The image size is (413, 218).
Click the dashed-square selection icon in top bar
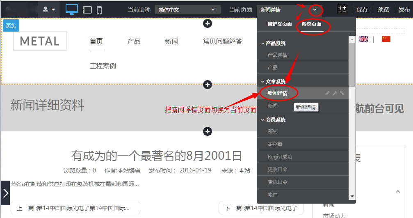tap(342, 9)
